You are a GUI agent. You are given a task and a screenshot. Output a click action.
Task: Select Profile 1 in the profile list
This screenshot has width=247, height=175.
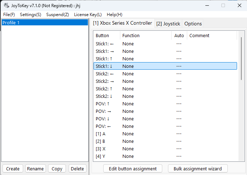point(44,22)
